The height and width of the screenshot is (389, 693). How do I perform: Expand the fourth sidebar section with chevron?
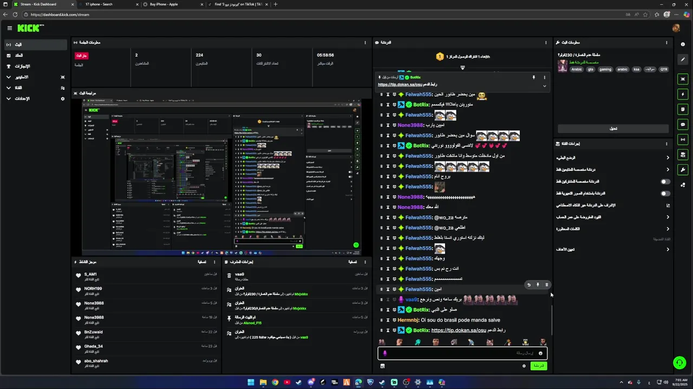click(8, 77)
